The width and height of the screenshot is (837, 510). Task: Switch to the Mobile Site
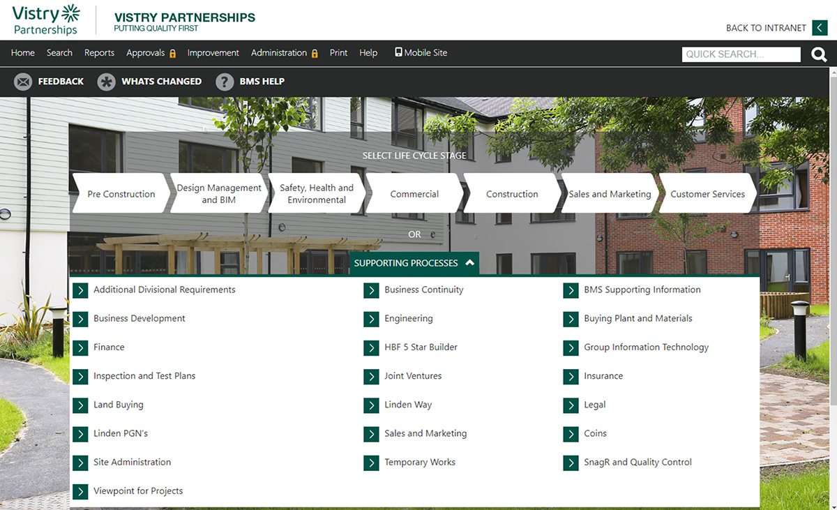(421, 53)
